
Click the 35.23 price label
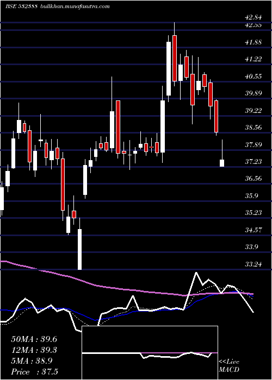[254, 213]
